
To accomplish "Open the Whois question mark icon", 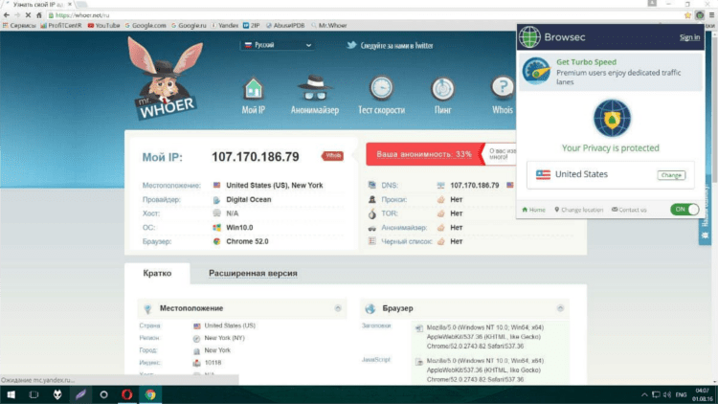I will (503, 87).
